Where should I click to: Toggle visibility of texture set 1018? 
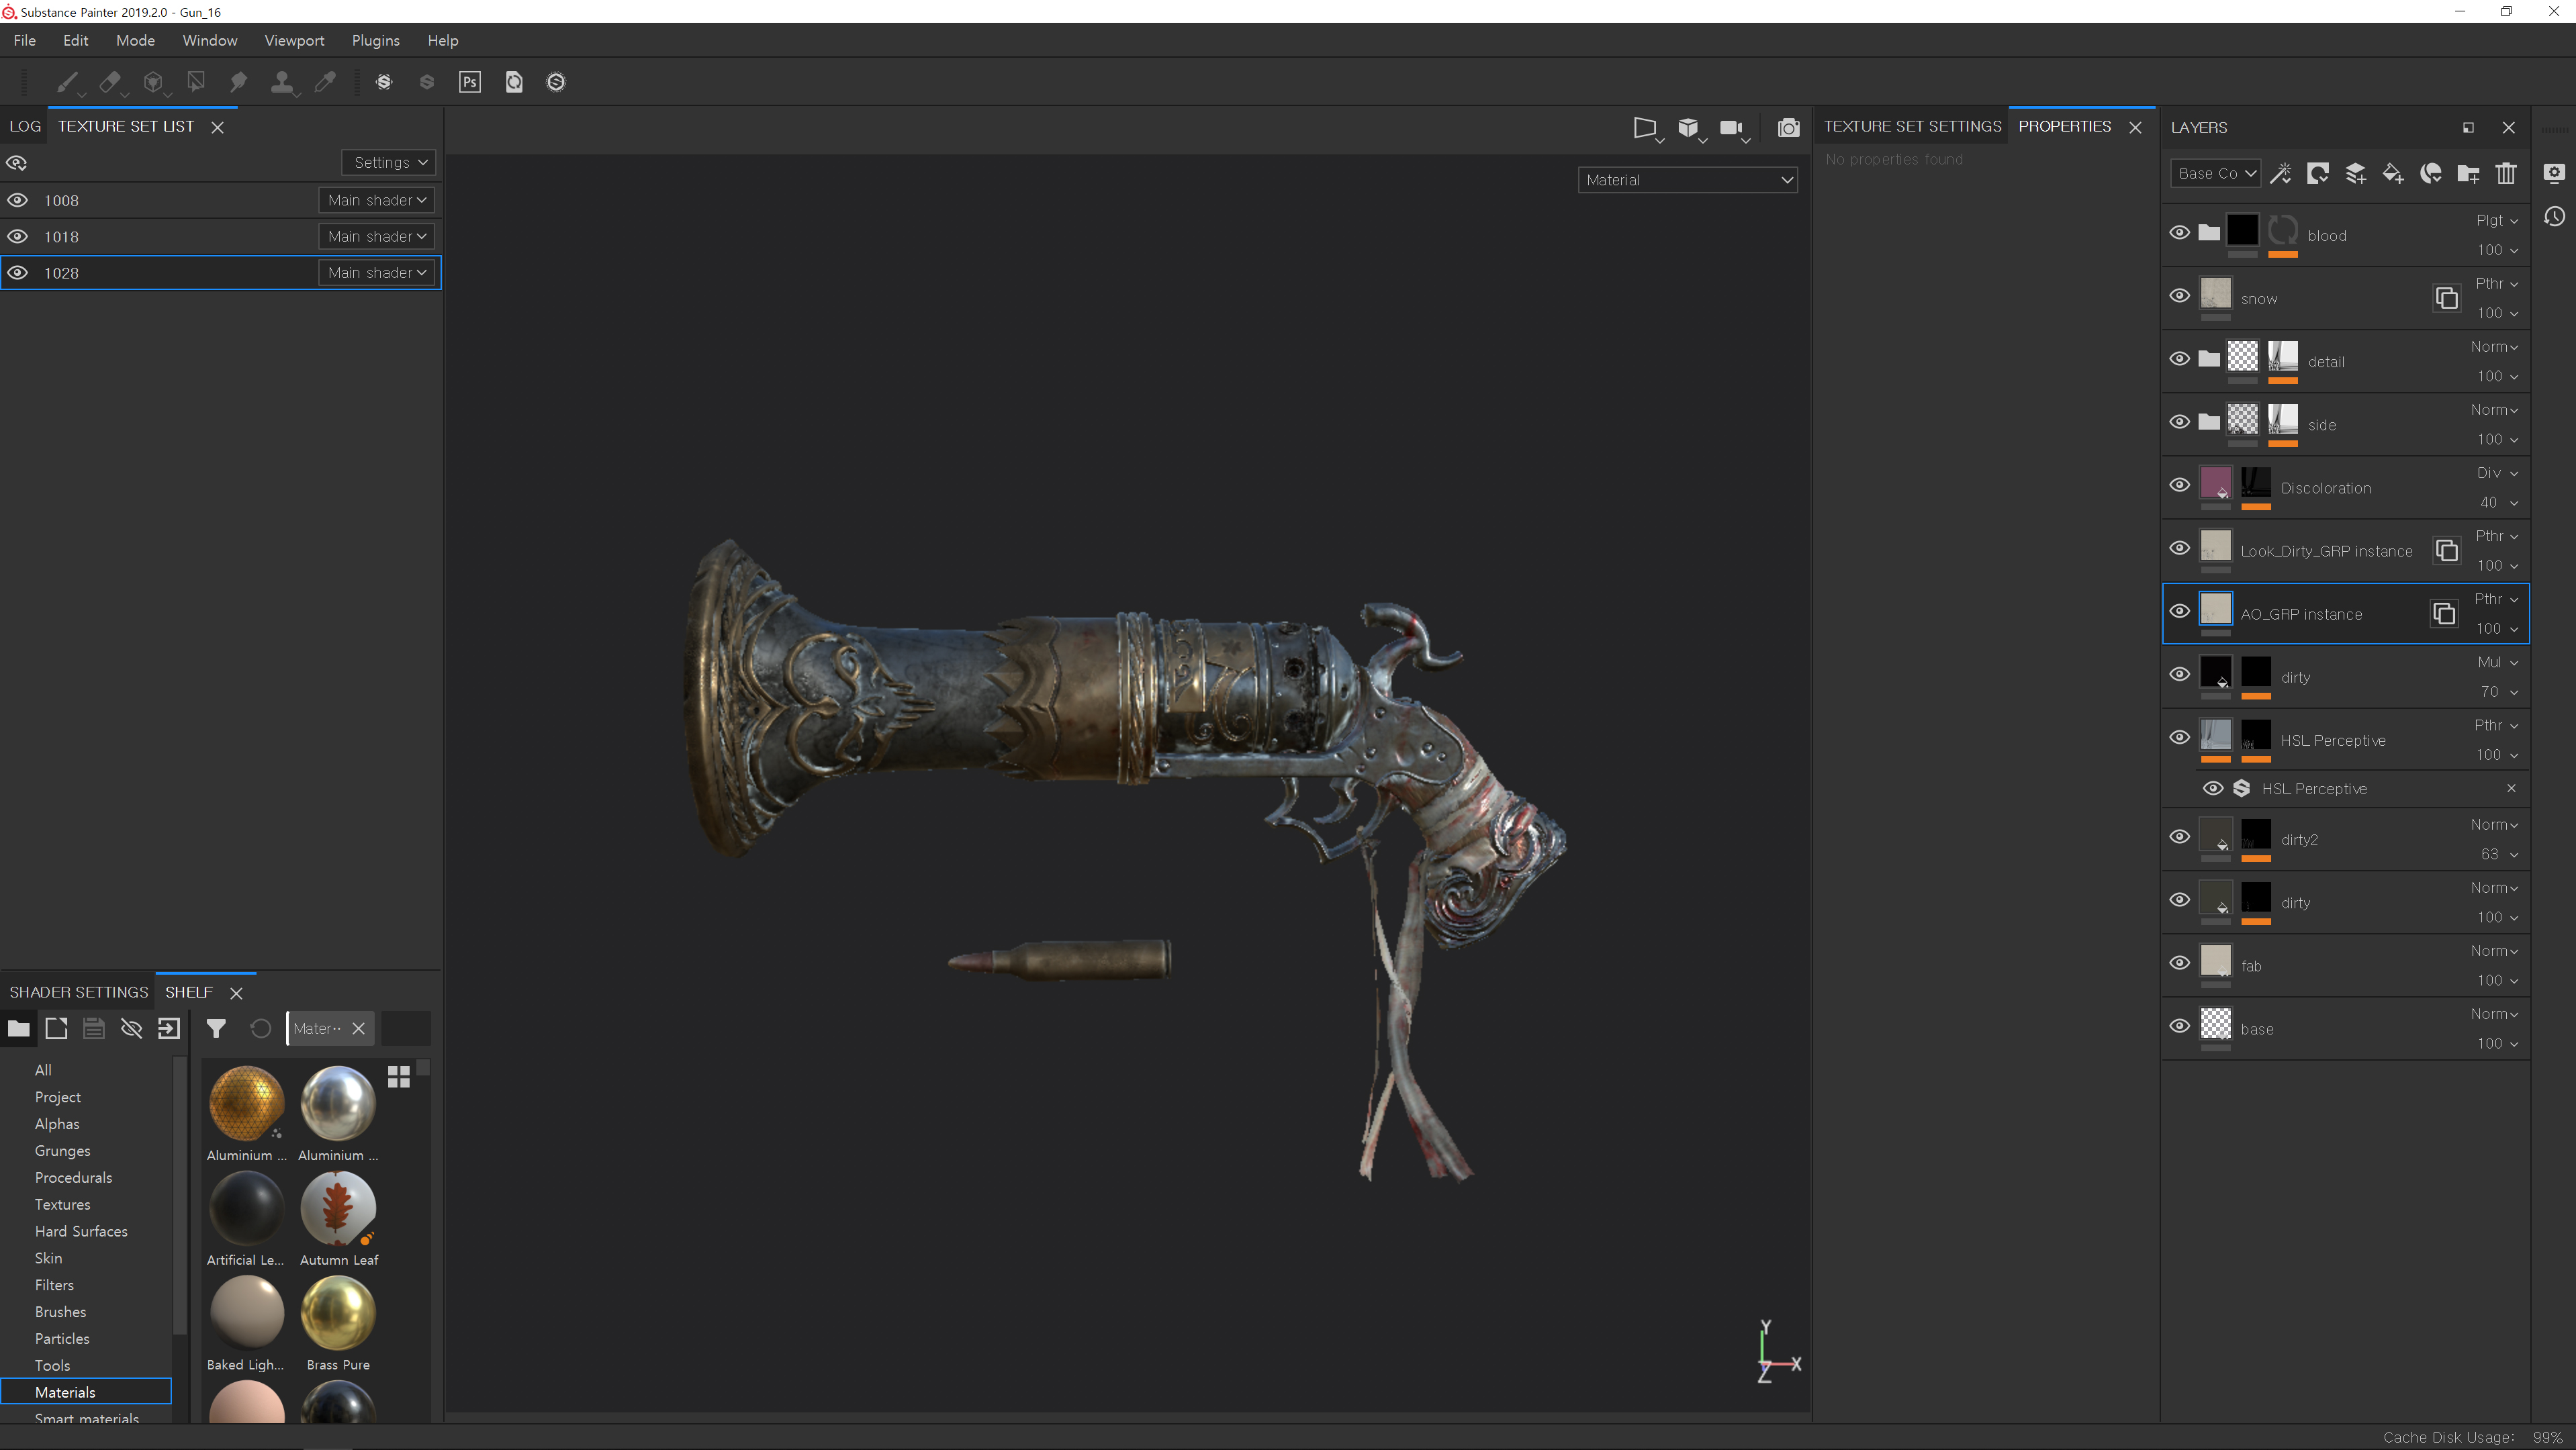[x=18, y=237]
